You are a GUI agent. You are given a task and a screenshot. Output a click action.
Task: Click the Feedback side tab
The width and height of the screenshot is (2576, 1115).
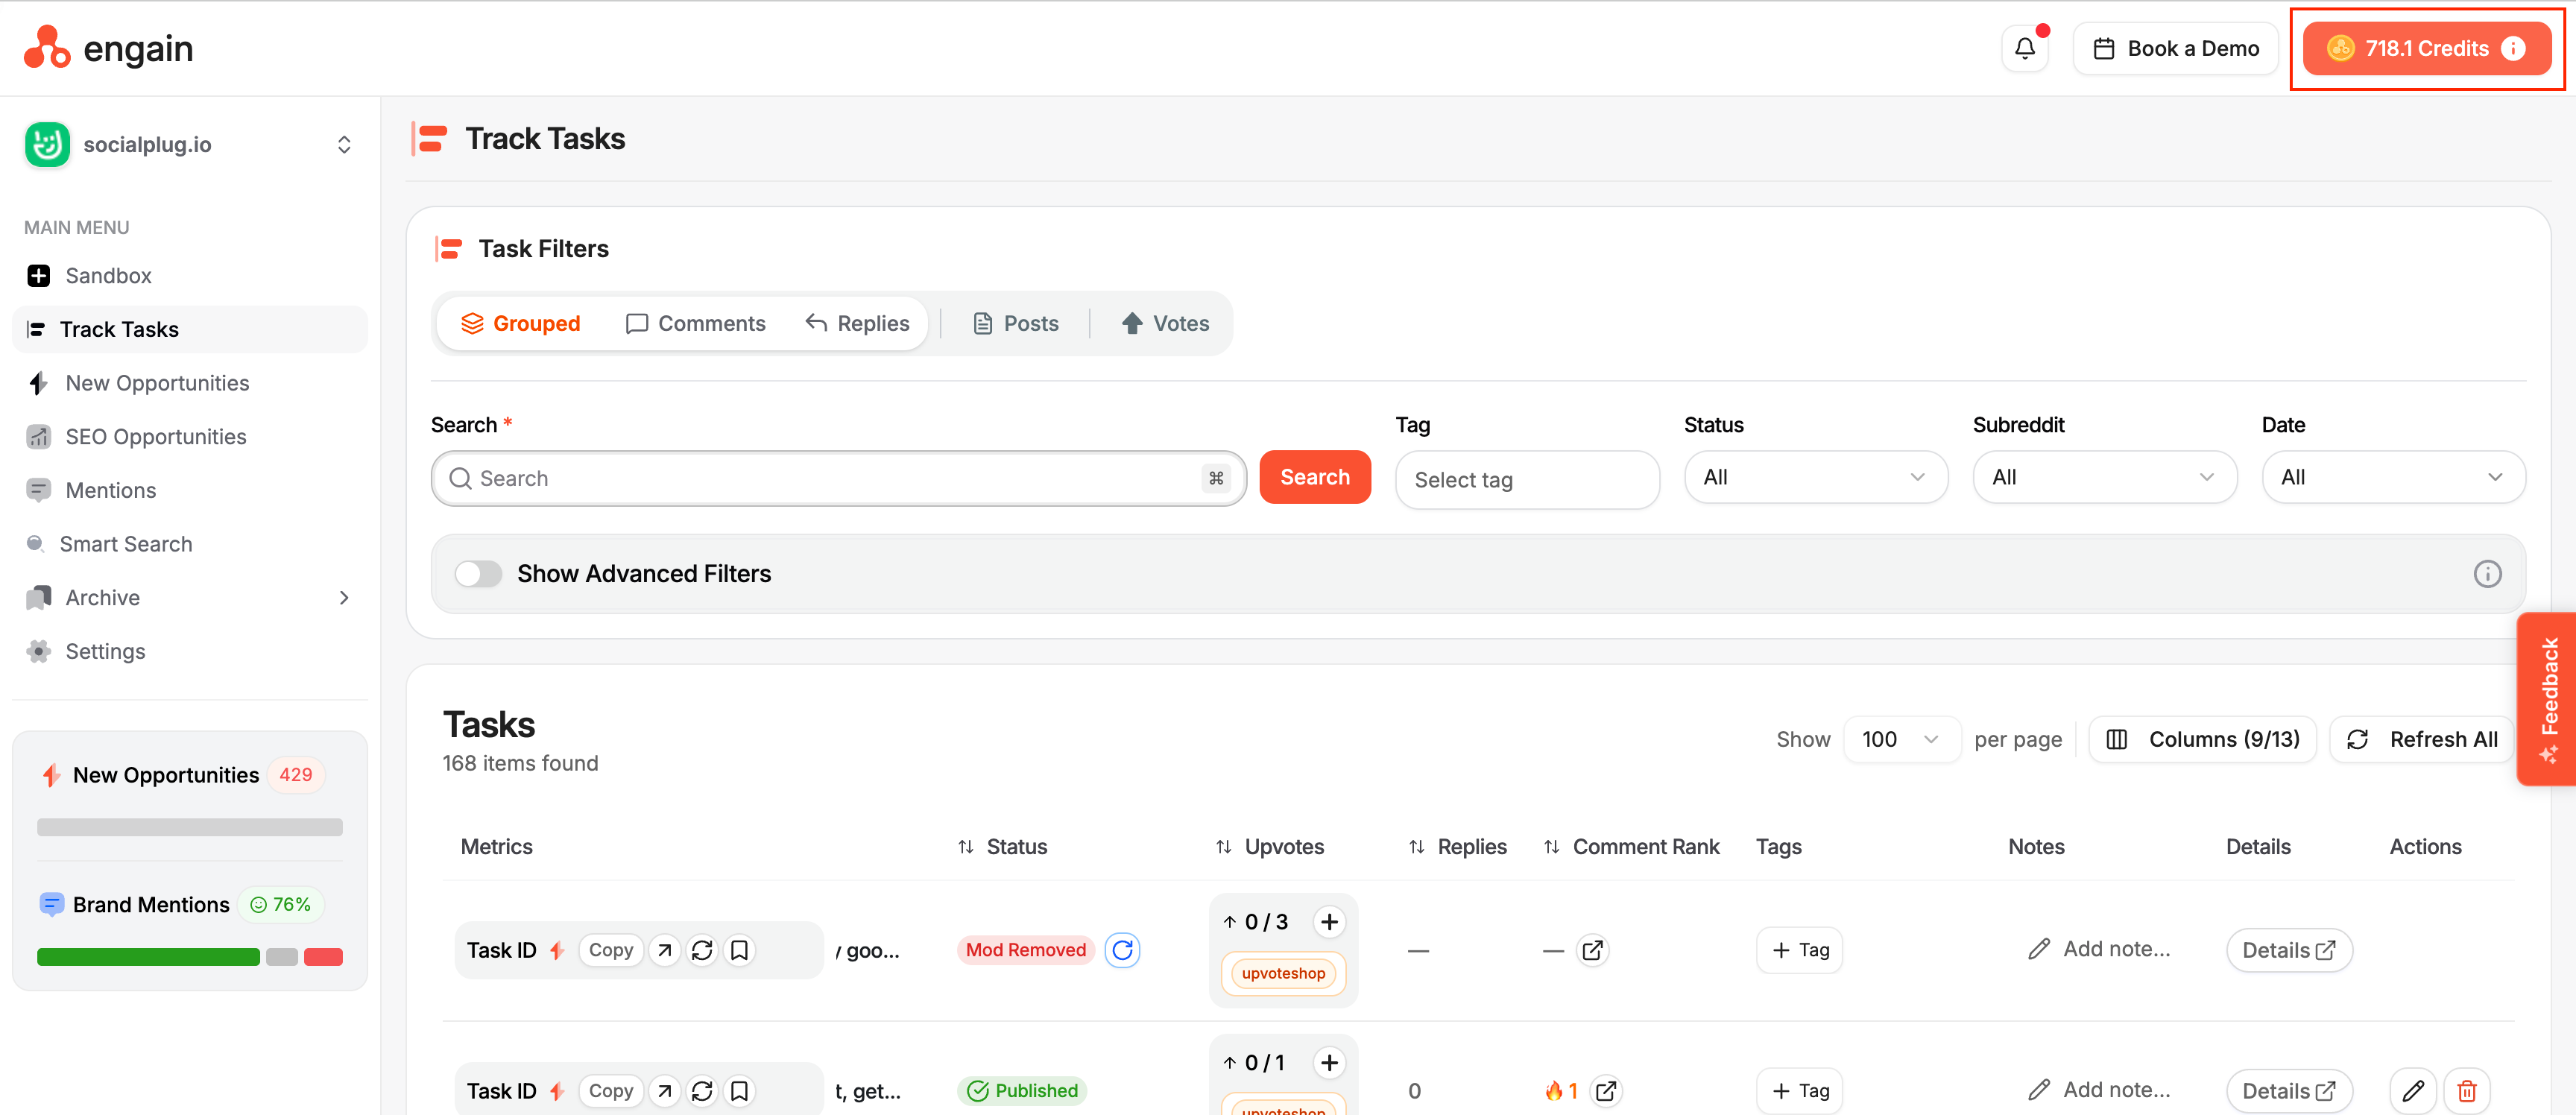(x=2547, y=698)
